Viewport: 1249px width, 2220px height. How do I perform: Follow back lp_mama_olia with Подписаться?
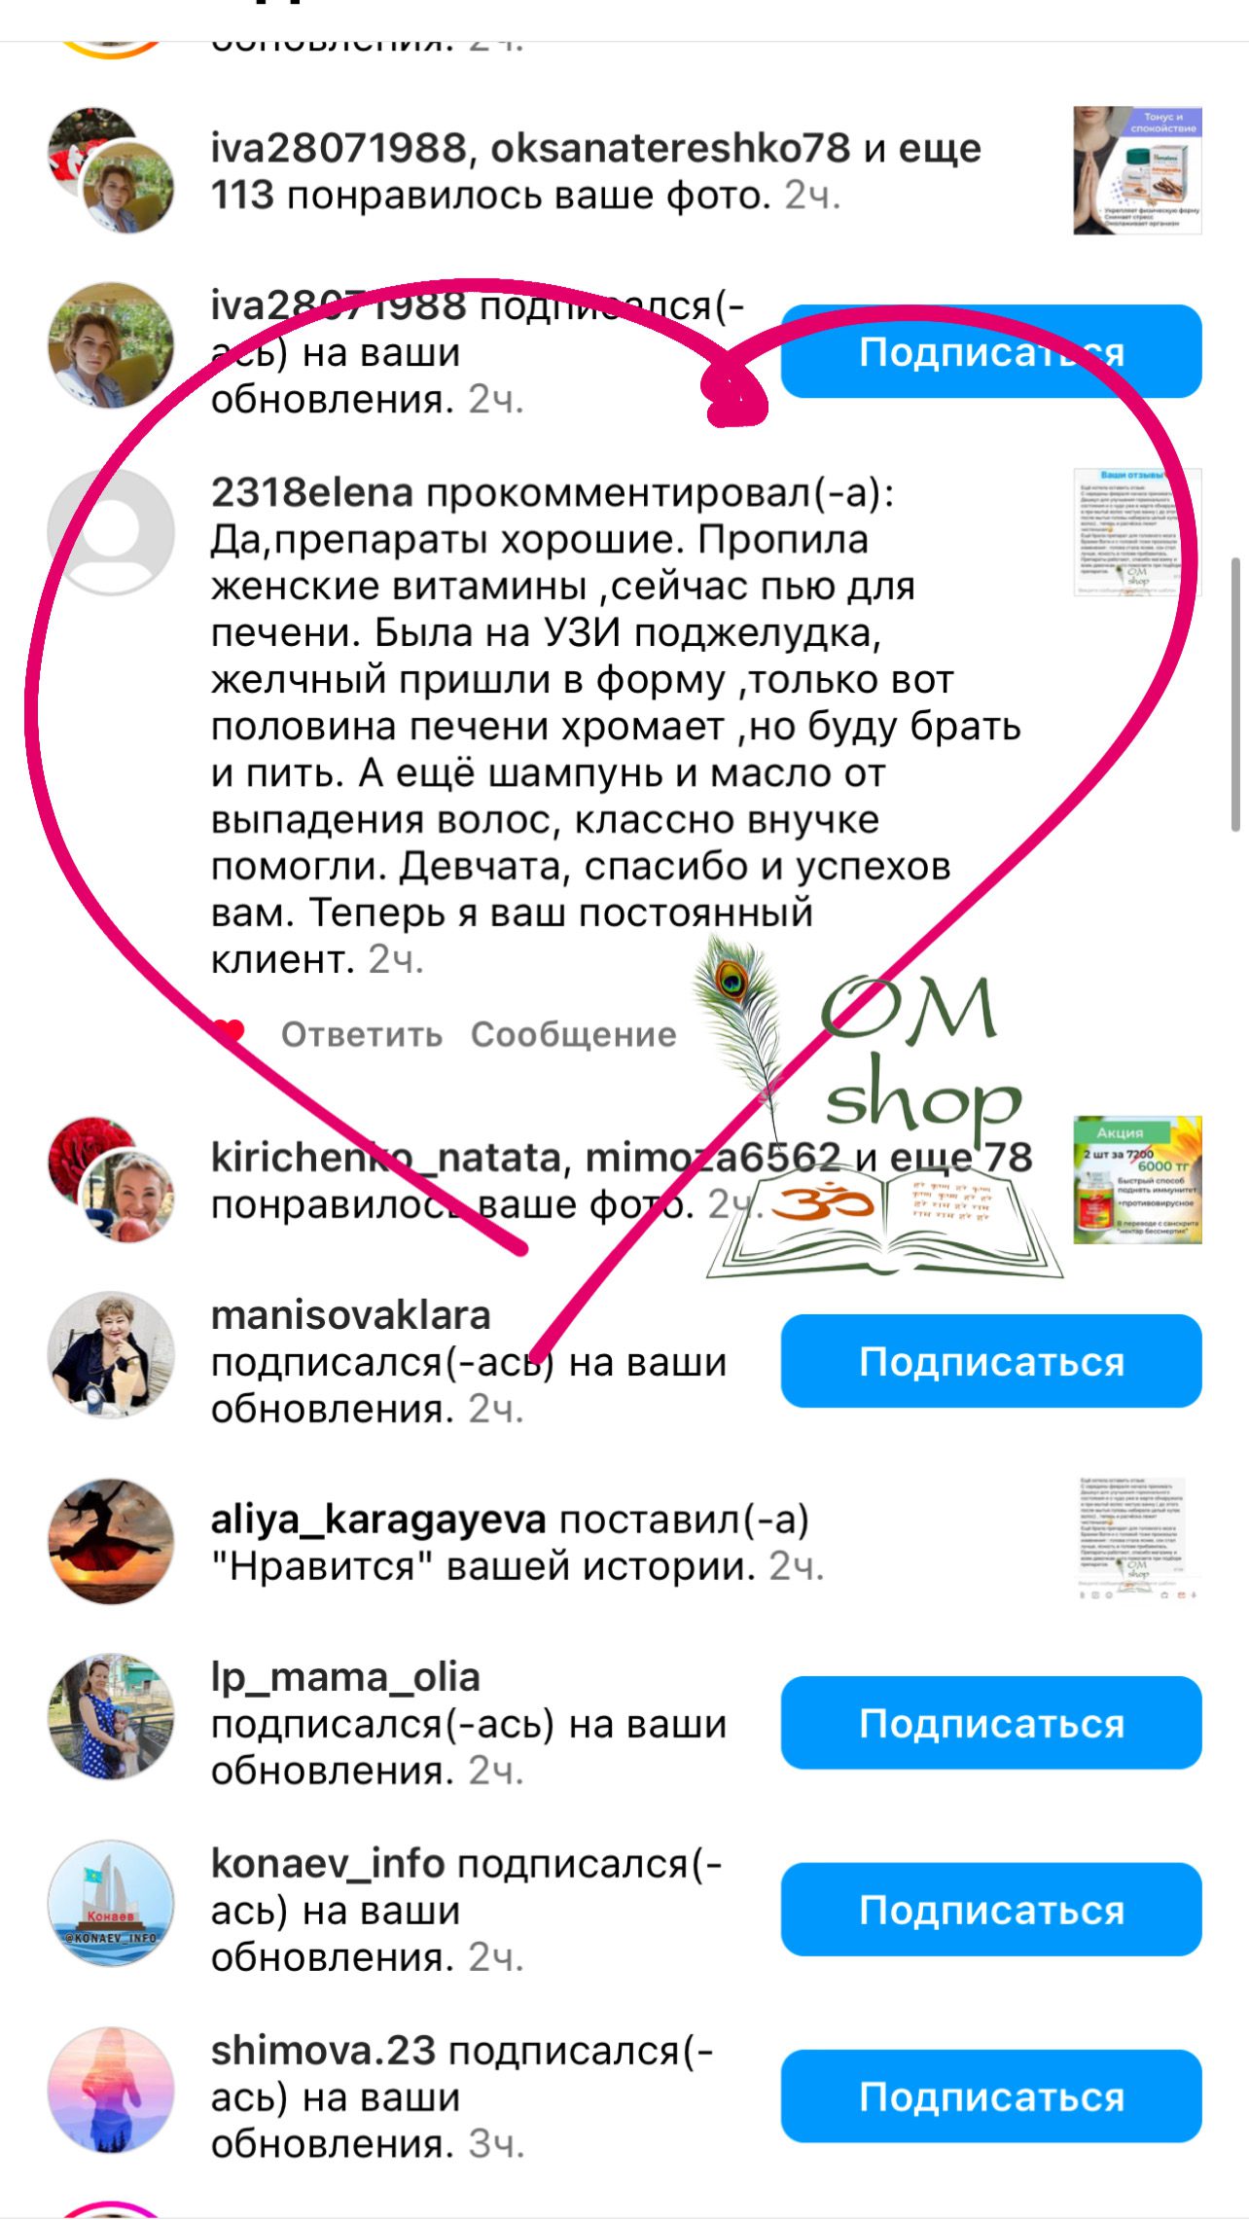(x=991, y=1723)
